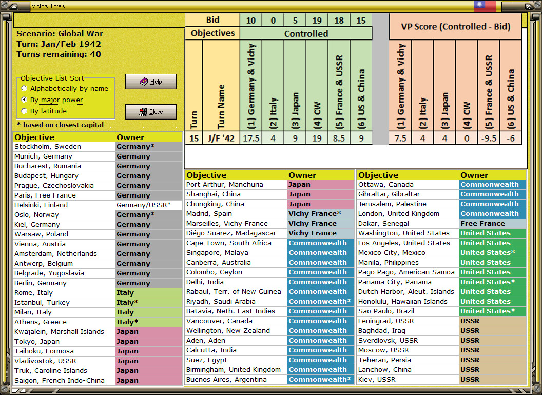Screen dimensions: 542x395
Task: Click the Stockholm, Sweden objective row
Action: 98,147
